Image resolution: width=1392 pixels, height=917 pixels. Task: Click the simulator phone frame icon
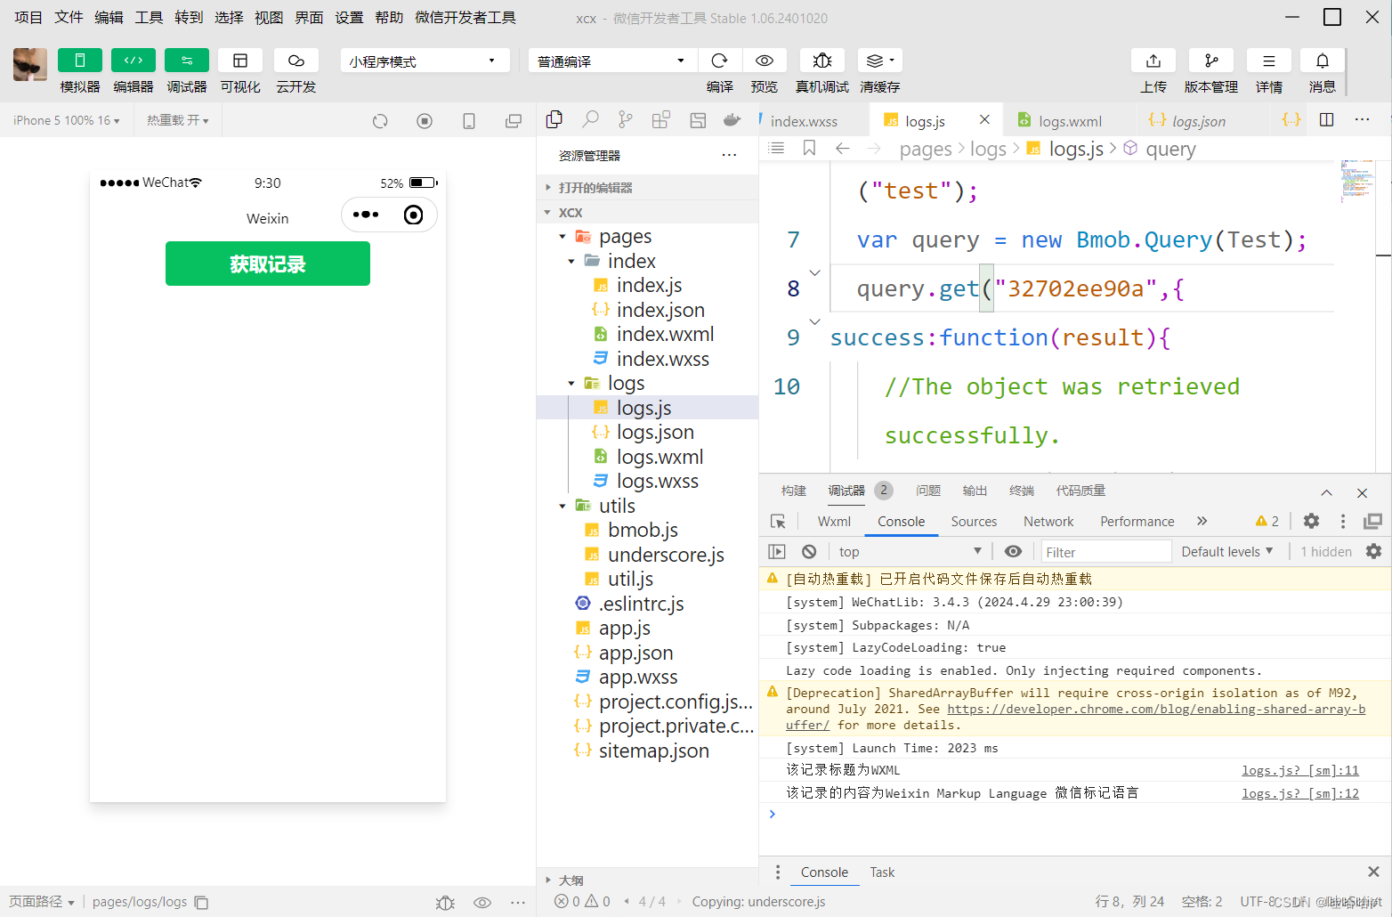[469, 121]
